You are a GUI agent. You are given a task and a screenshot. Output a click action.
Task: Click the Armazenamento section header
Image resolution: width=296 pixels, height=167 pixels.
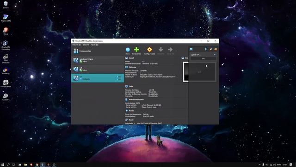[x=136, y=100]
